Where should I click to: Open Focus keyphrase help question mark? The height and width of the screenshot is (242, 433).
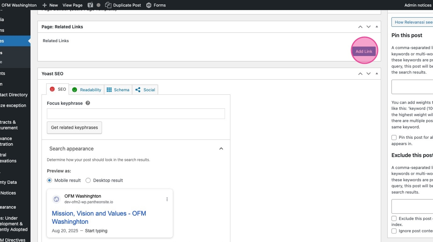88,103
